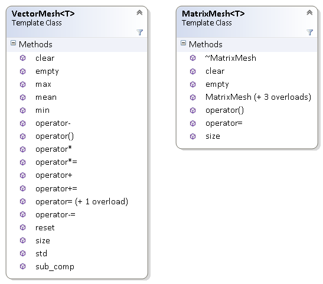Image resolution: width=323 pixels, height=284 pixels.
Task: Collapse the MatrixMesh Methods section
Action: (183, 43)
